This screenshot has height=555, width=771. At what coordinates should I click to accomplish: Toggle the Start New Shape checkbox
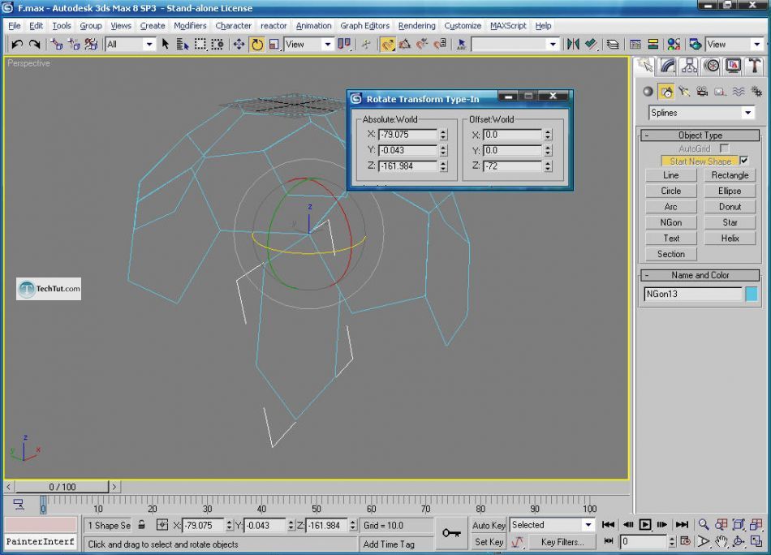click(744, 161)
